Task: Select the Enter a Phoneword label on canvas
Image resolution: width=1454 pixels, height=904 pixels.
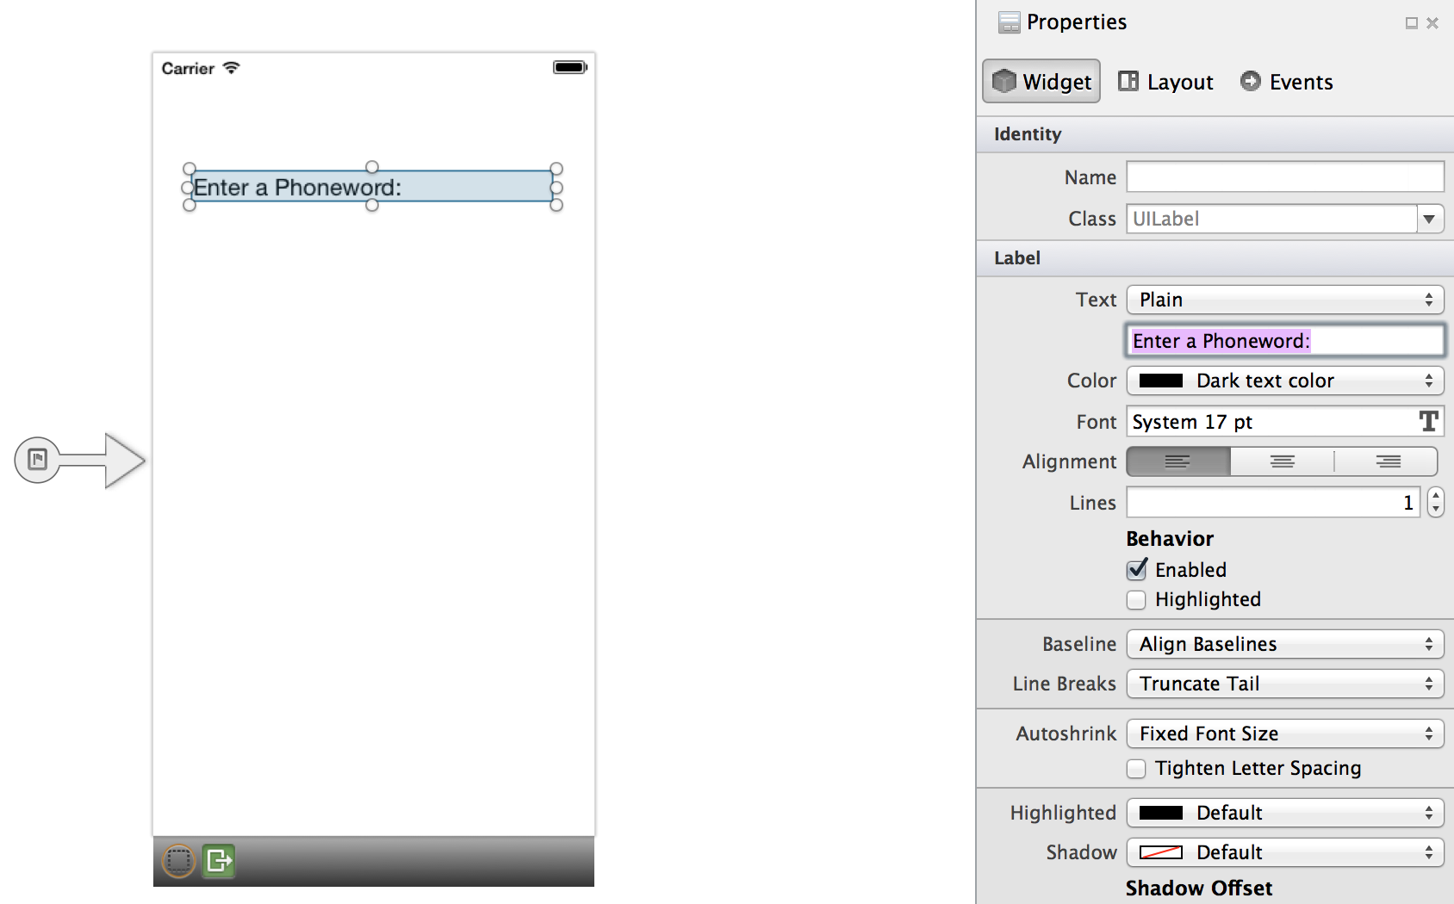Action: [x=371, y=187]
